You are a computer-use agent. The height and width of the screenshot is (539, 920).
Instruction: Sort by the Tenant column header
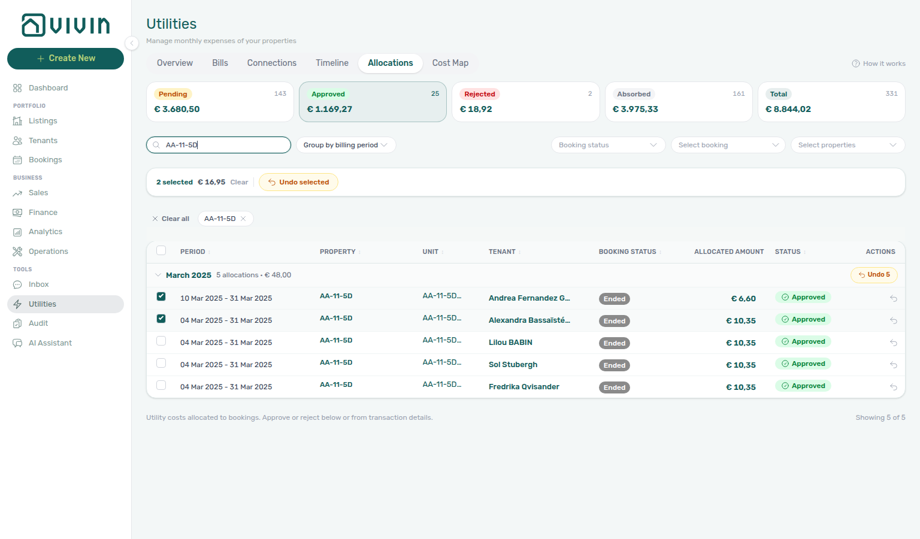pyautogui.click(x=504, y=252)
